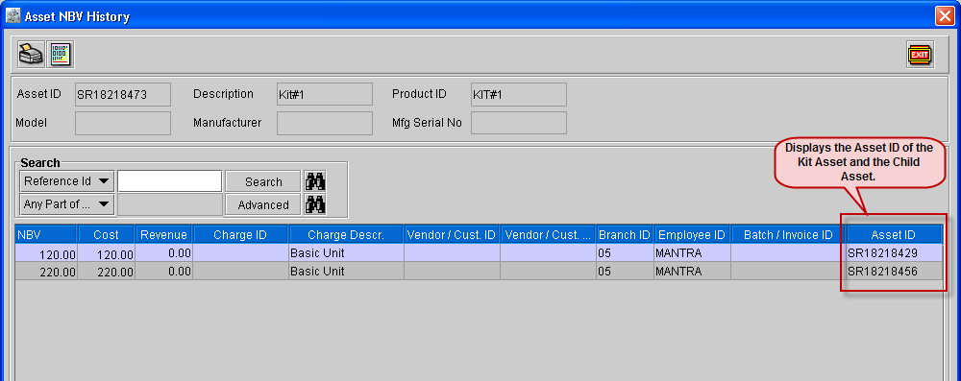Click the Advanced button
This screenshot has width=961, height=381.
(263, 204)
